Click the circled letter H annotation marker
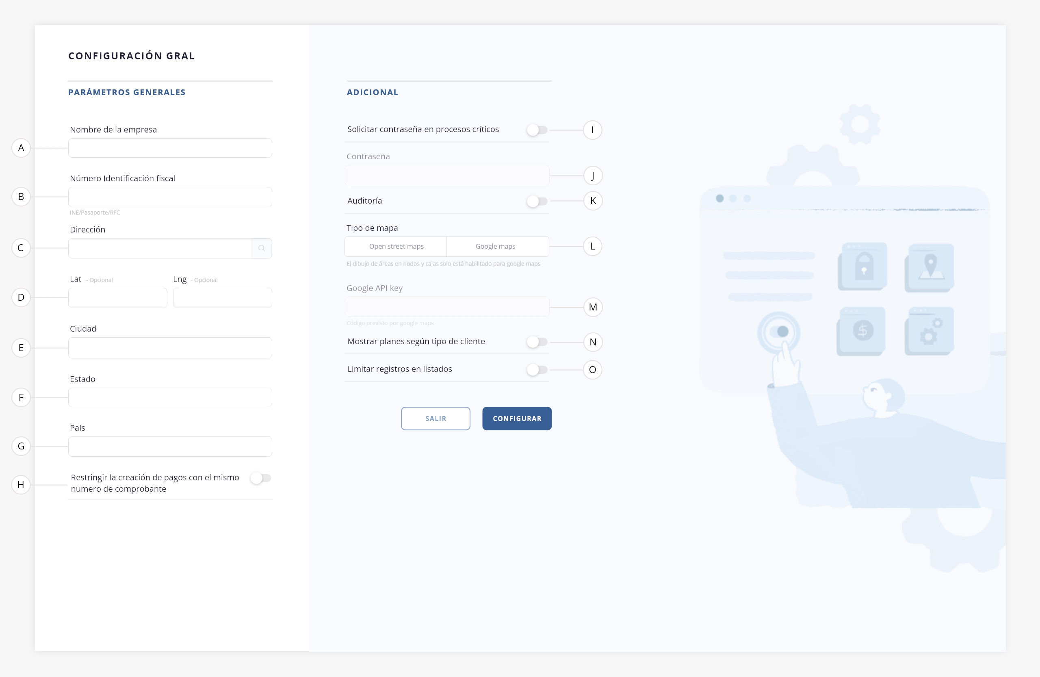The height and width of the screenshot is (677, 1040). (x=21, y=484)
